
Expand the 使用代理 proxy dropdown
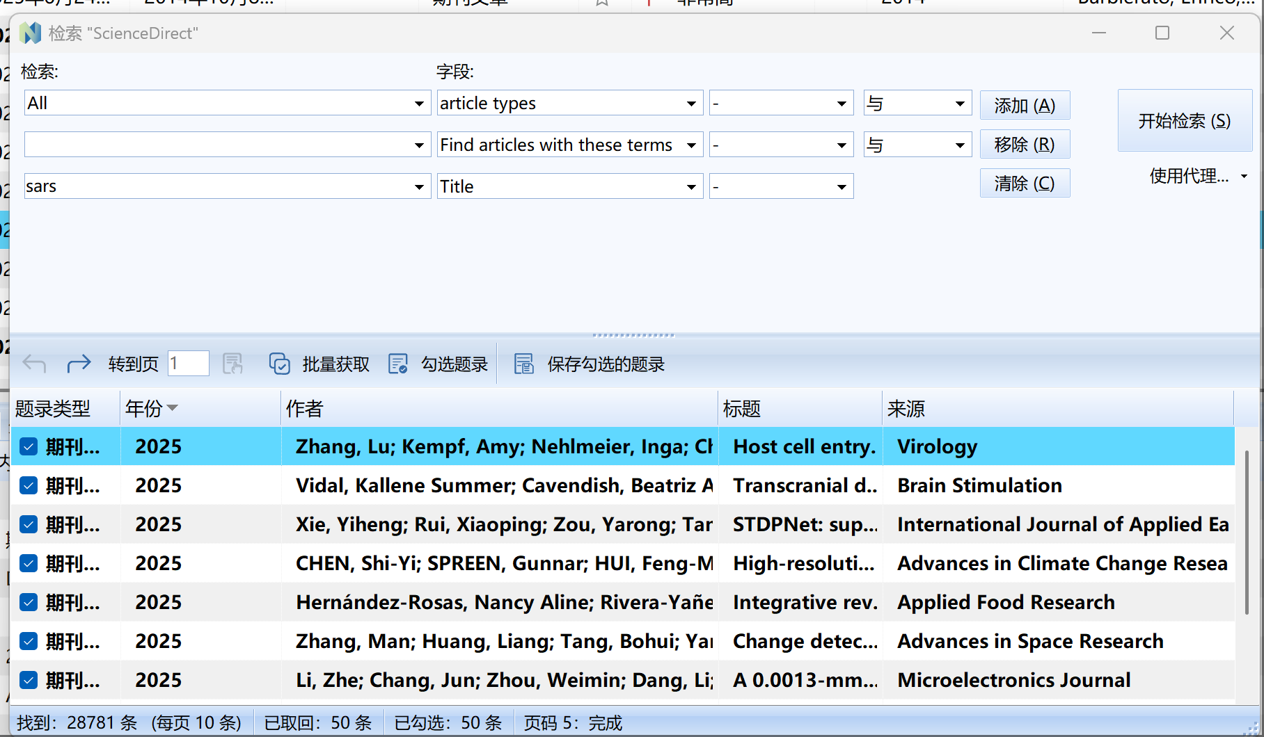pyautogui.click(x=1244, y=176)
